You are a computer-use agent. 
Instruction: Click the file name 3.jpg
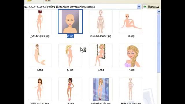(x=131, y=36)
